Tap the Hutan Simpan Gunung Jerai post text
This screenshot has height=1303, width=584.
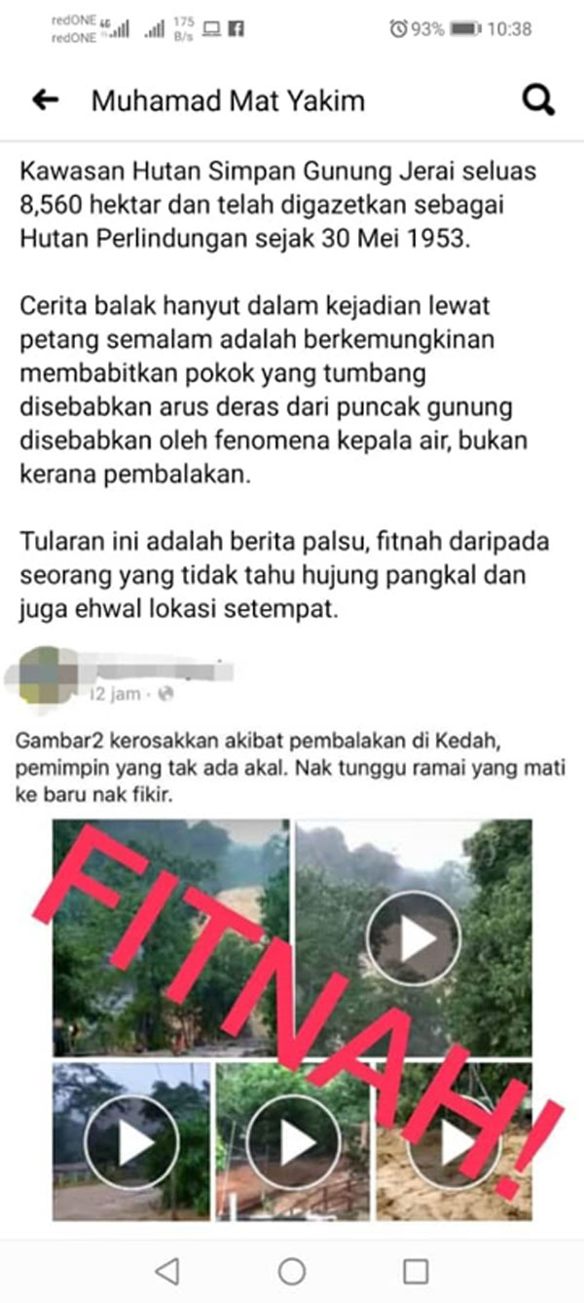(x=277, y=205)
